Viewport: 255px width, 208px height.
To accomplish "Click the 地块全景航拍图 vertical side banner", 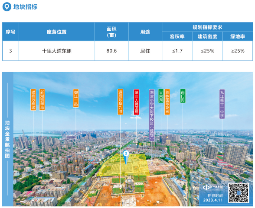I will coord(7,139).
